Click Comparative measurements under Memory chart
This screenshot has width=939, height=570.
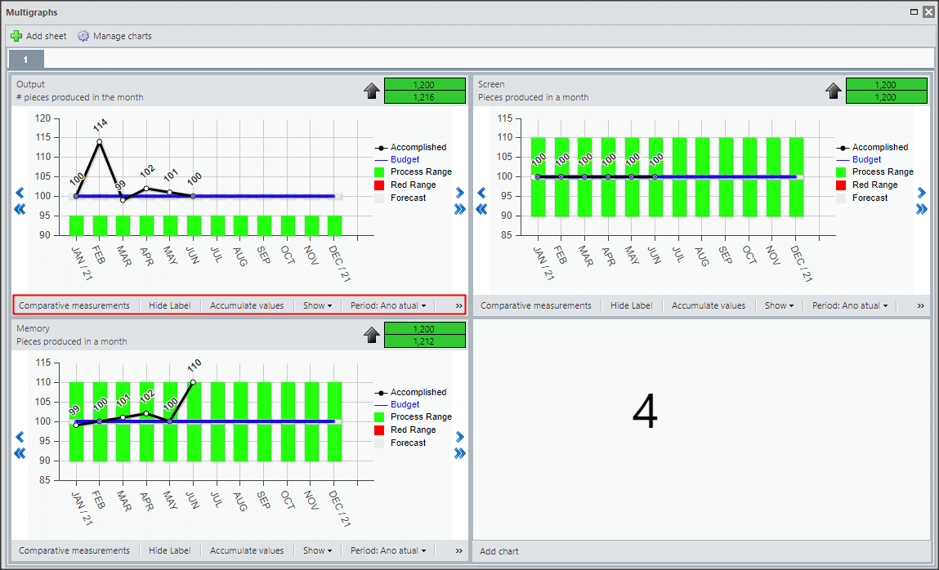pos(74,550)
